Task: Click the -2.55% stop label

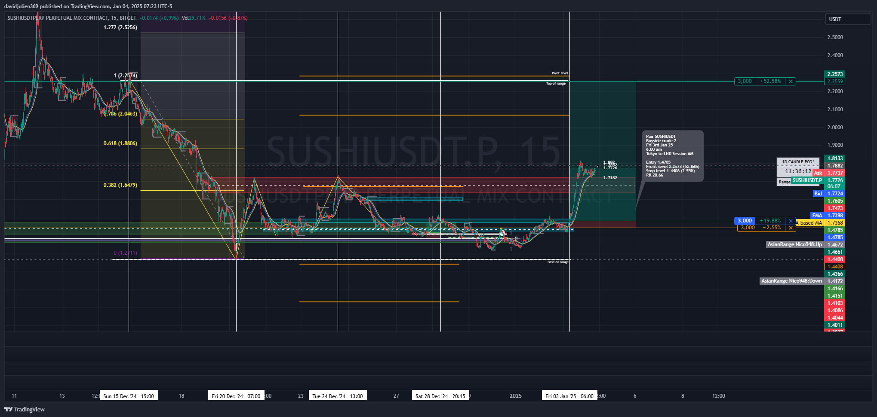Action: coord(772,228)
